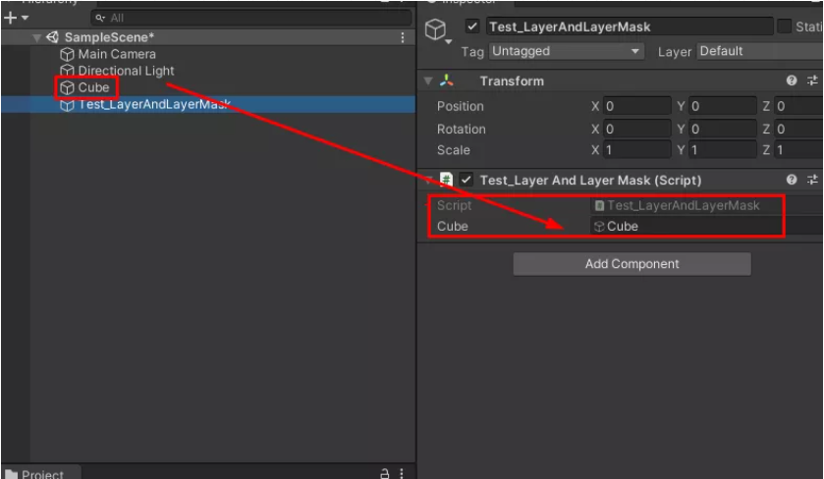Click the Test_Layer And Layer Mask (Script) header
The height and width of the screenshot is (479, 824).
[x=590, y=181]
